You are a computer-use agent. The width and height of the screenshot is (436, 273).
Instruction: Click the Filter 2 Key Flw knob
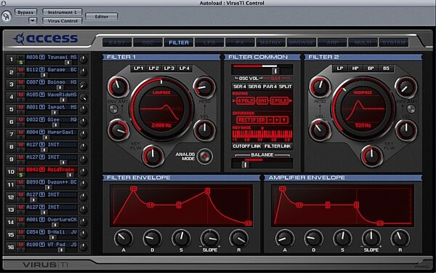tap(372, 156)
